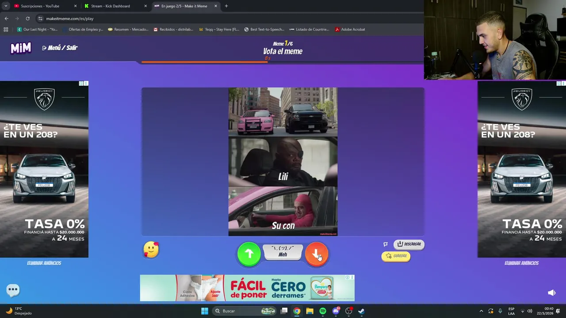This screenshot has height=318, width=566.
Task: Open Teqq - Stay Here bookmark
Action: click(x=219, y=30)
